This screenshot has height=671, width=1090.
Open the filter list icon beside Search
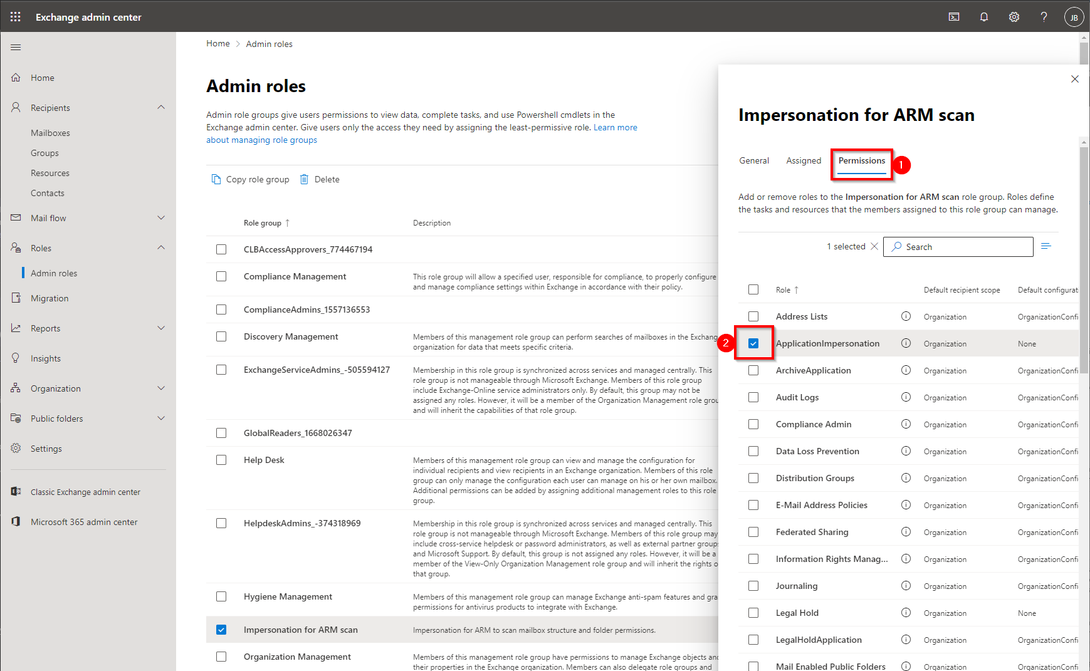1046,246
